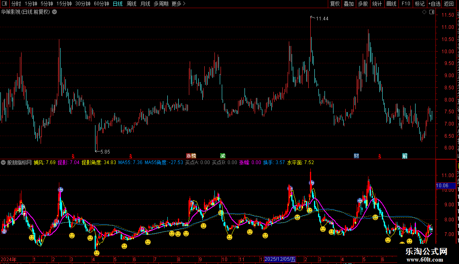Click the 2025/12/05/五 date marker

pyautogui.click(x=280, y=259)
